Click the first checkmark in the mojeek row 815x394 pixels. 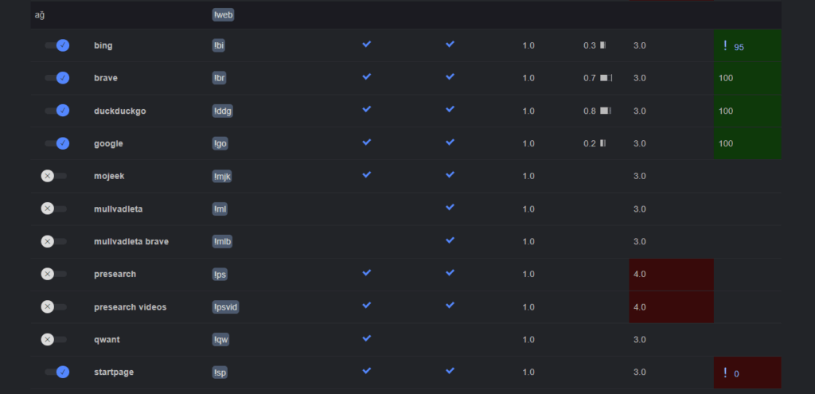[367, 175]
